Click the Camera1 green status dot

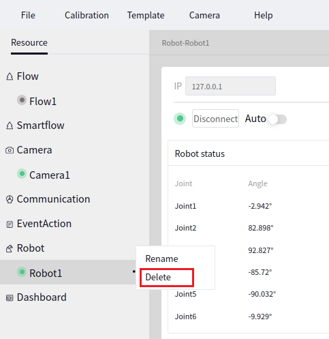22,174
